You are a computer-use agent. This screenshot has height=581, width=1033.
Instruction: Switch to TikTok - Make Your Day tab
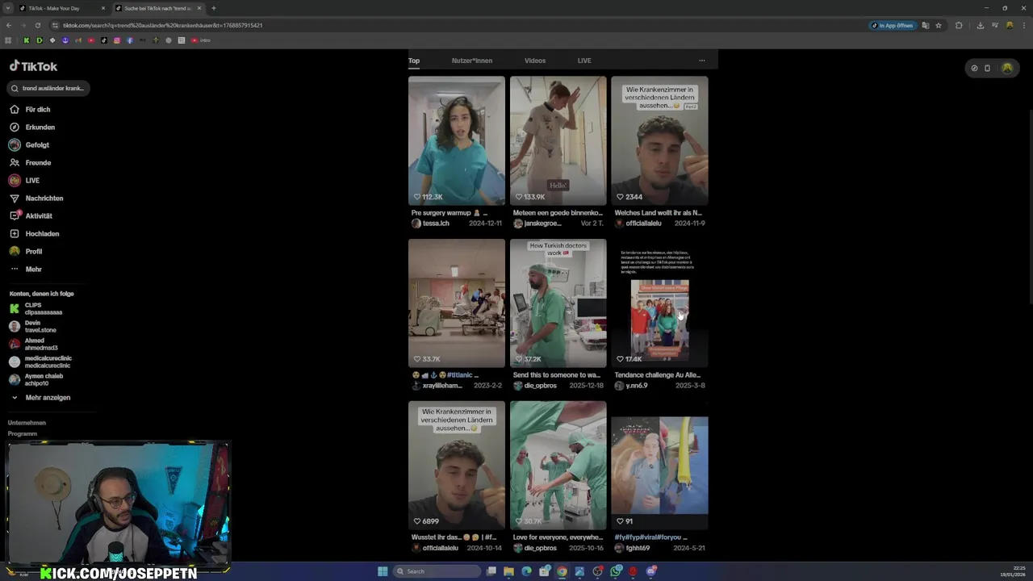(62, 8)
